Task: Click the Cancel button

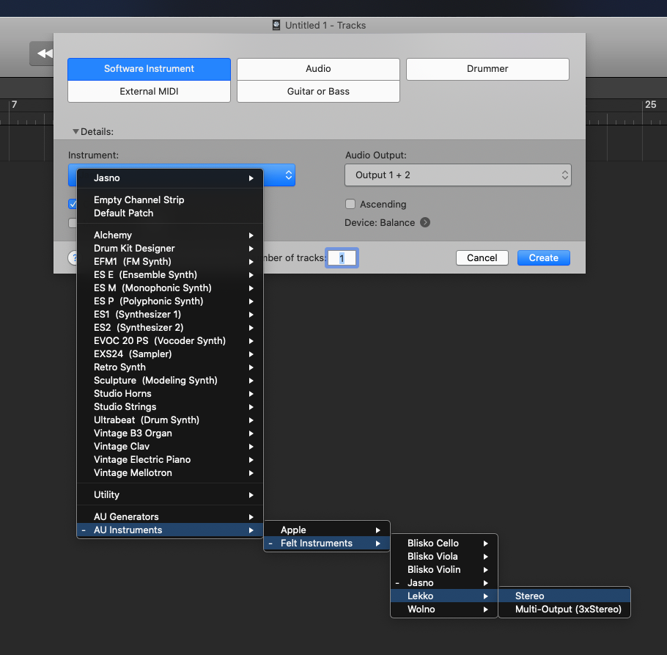Action: pos(482,258)
